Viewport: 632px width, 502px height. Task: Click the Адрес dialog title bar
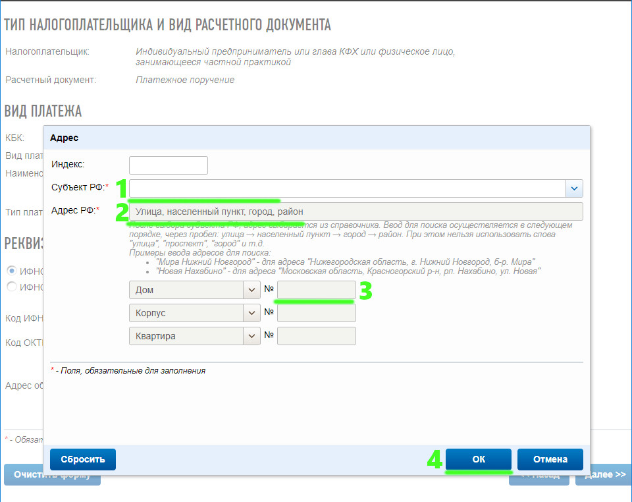[x=316, y=138]
